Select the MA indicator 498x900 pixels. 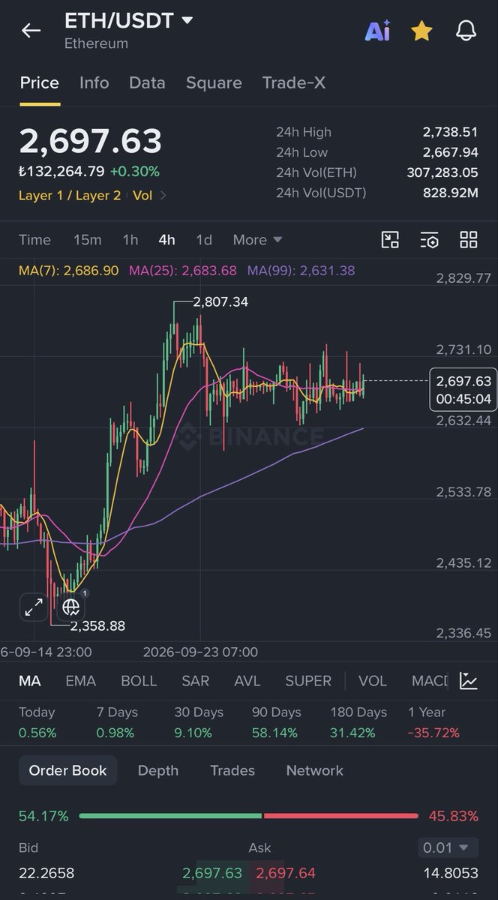(30, 681)
